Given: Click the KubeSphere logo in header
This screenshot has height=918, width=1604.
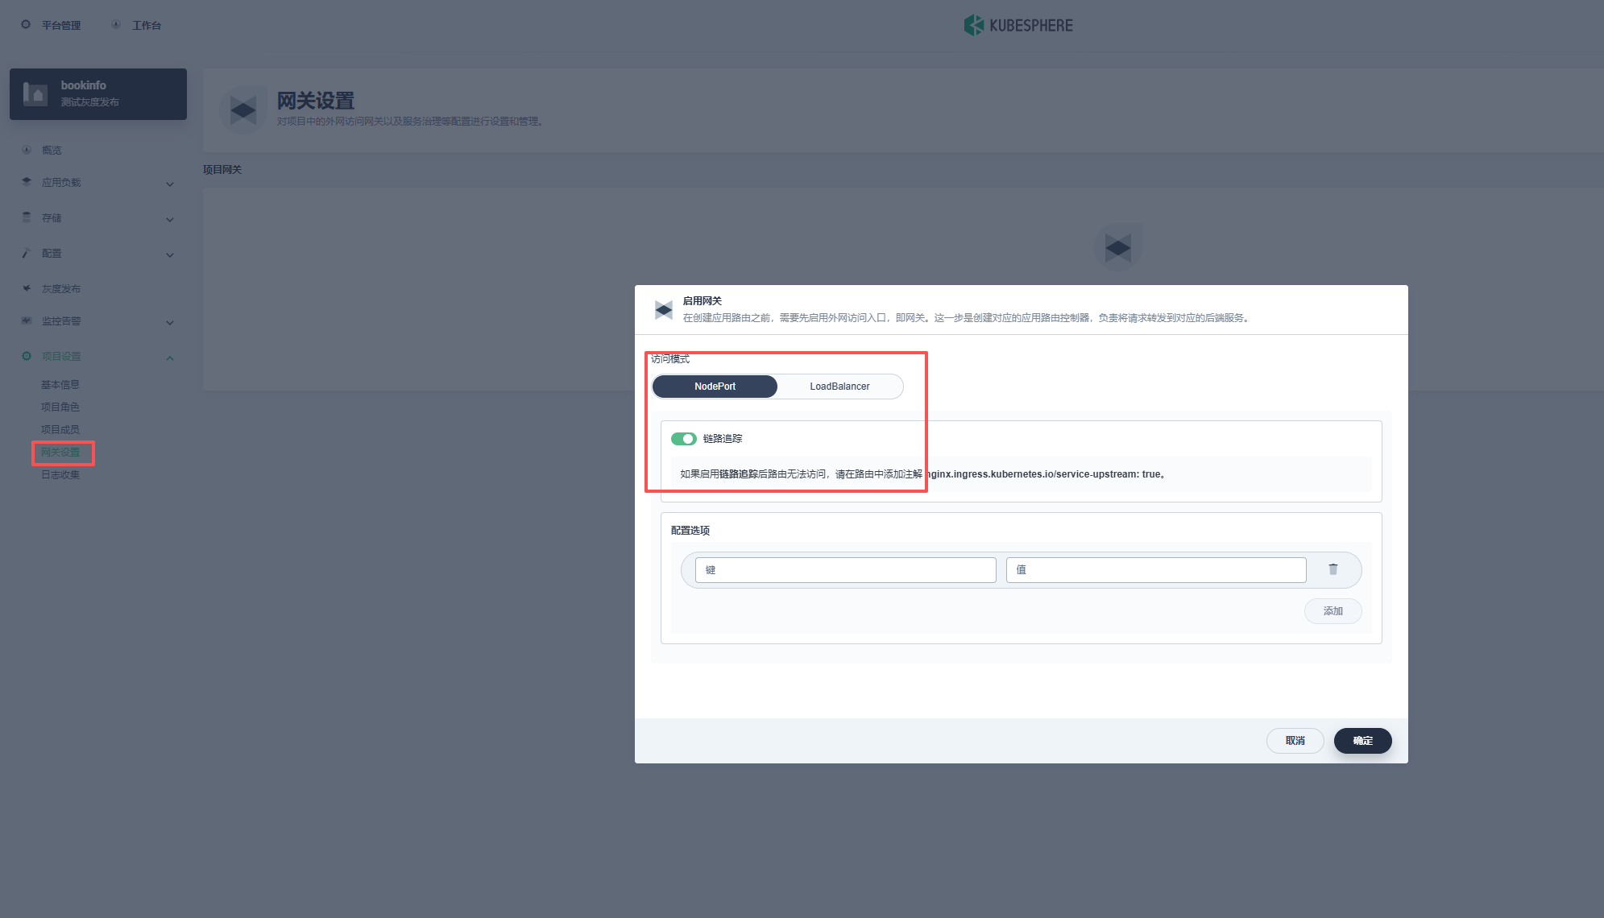Looking at the screenshot, I should pyautogui.click(x=1018, y=26).
